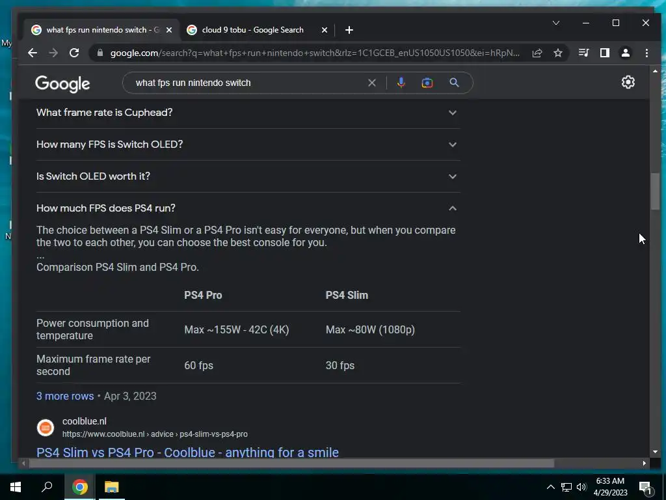Click the scroll up arrow
Screen dimensions: 666x500
pos(655,70)
